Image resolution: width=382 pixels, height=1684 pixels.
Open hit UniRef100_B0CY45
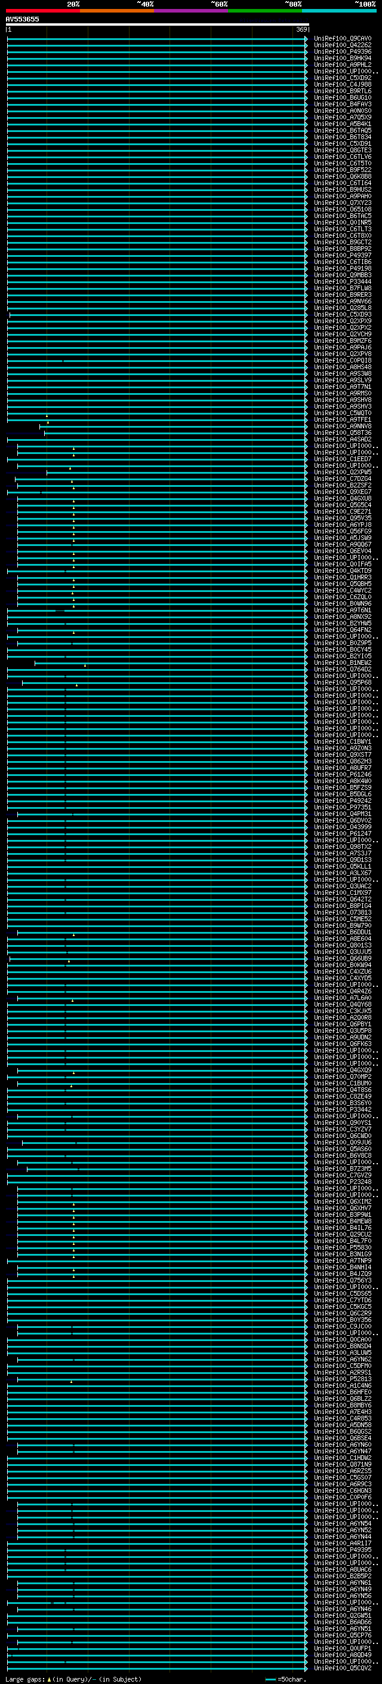[x=343, y=649]
